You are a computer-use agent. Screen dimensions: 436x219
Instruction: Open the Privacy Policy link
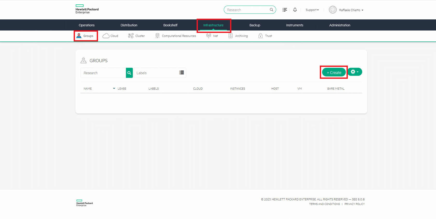(x=355, y=204)
